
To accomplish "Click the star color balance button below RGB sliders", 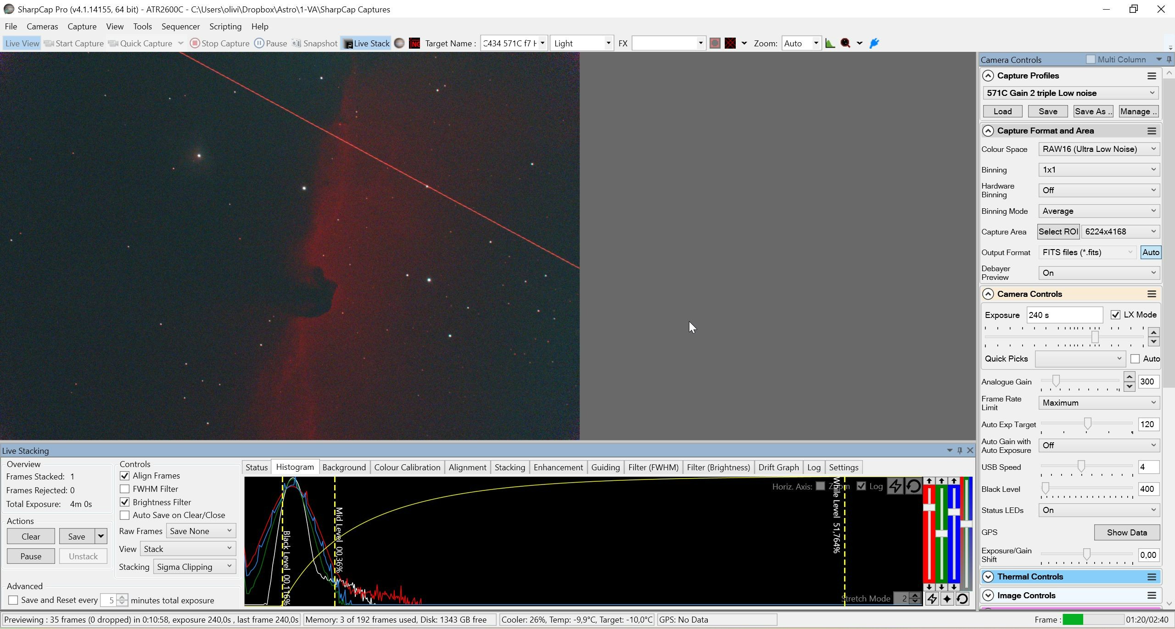I will pyautogui.click(x=947, y=599).
